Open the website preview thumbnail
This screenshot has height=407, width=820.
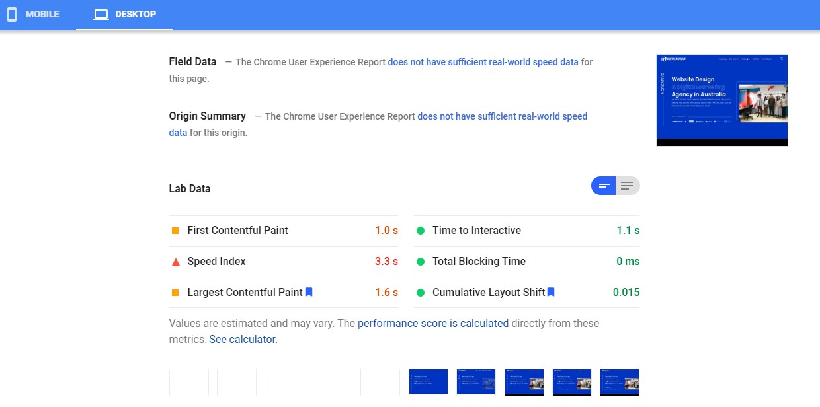point(721,100)
